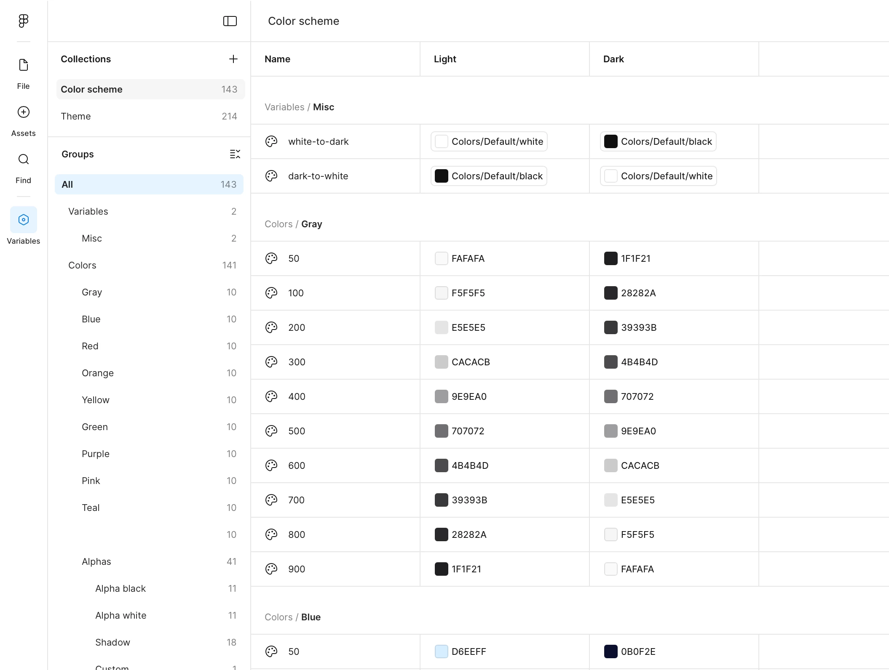Click Colors/Default/black alias in dark-to-white Light column
The image size is (889, 670).
point(489,176)
